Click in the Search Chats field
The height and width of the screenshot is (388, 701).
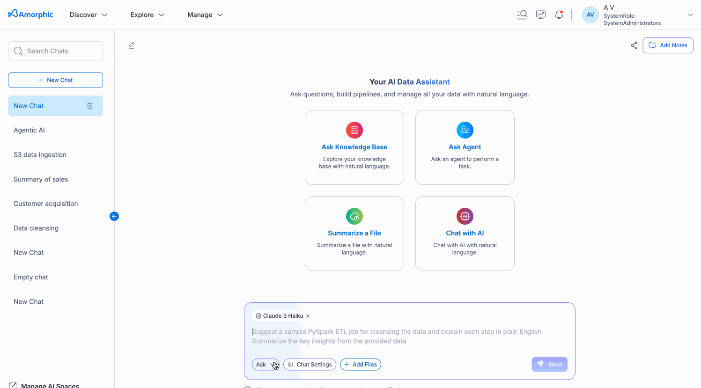(x=55, y=51)
